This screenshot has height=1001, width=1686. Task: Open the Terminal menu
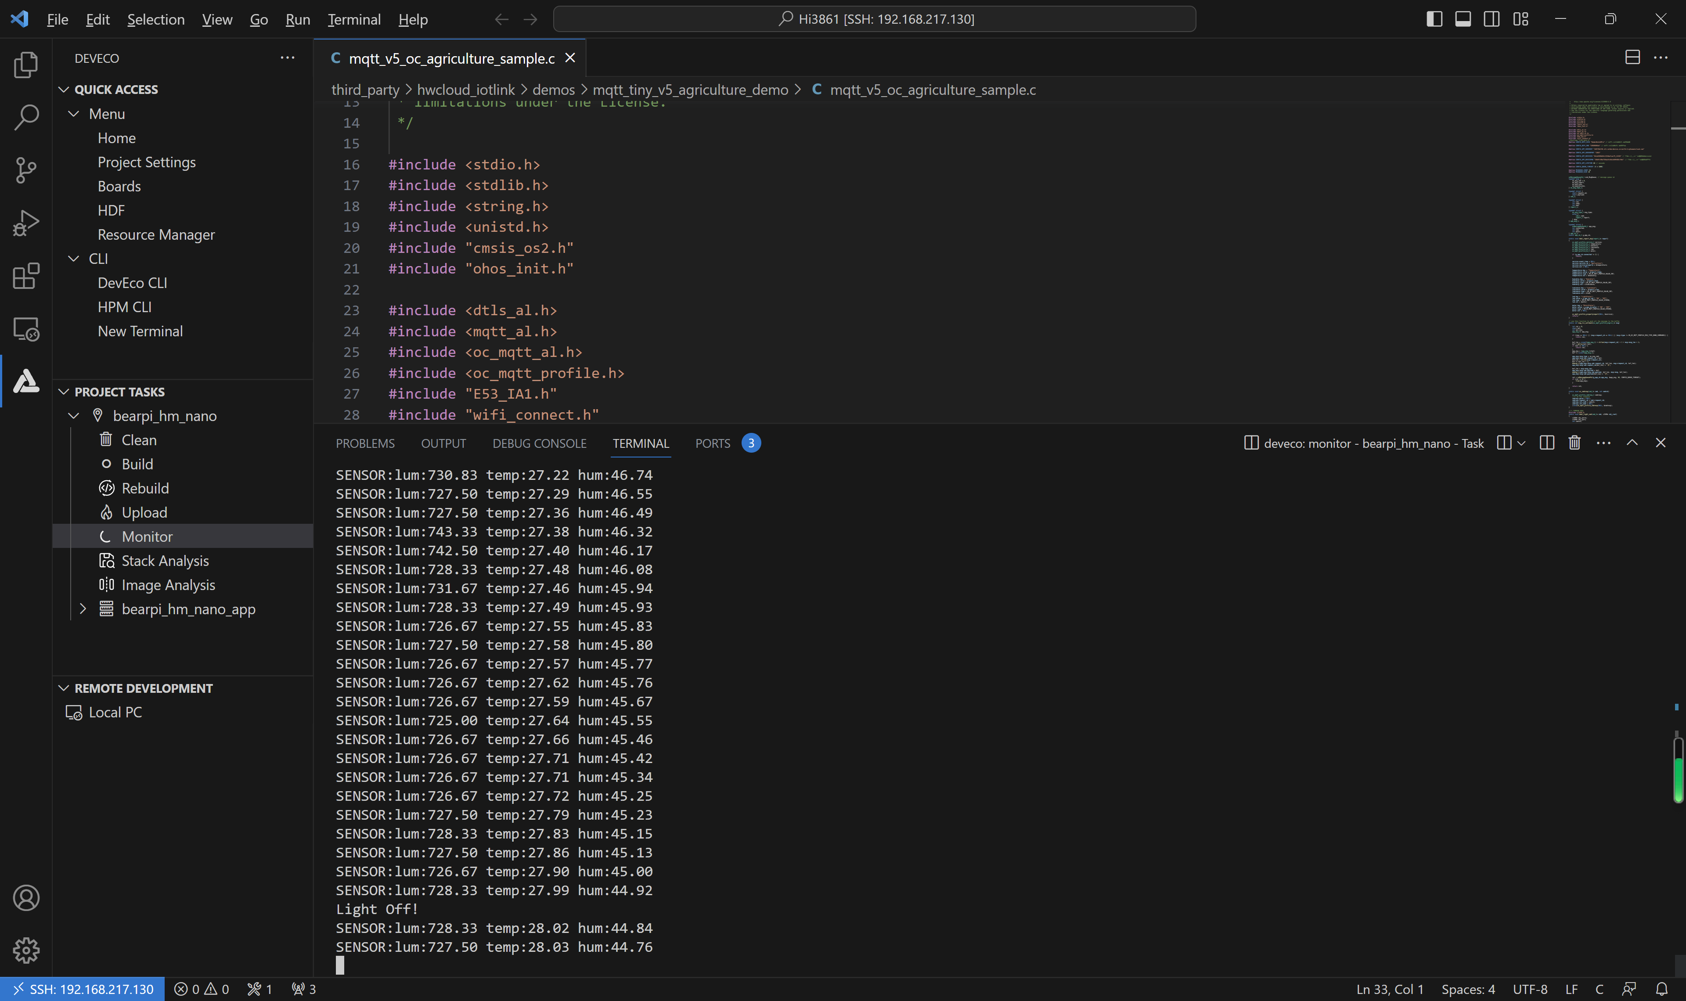(x=354, y=20)
